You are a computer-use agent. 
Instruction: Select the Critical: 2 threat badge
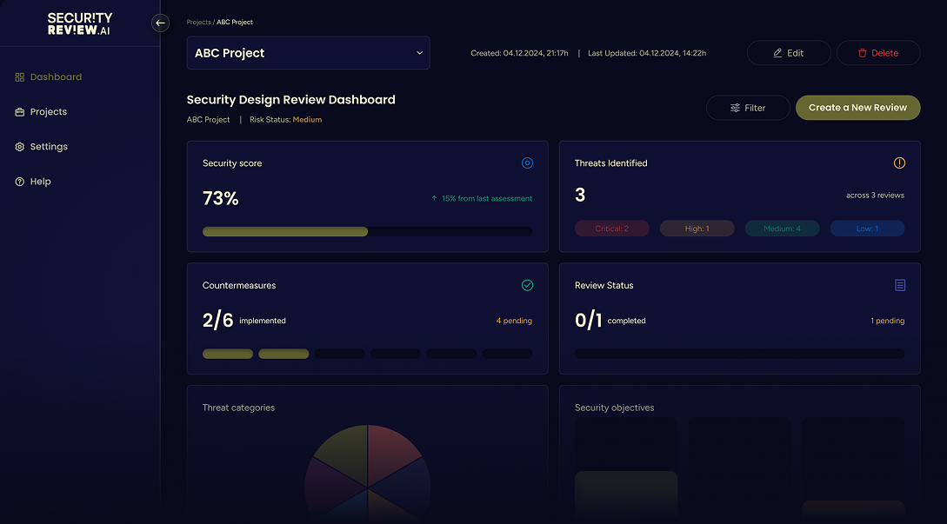(x=612, y=229)
